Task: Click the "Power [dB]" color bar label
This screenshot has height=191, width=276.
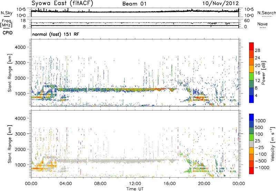Action: tap(263, 73)
